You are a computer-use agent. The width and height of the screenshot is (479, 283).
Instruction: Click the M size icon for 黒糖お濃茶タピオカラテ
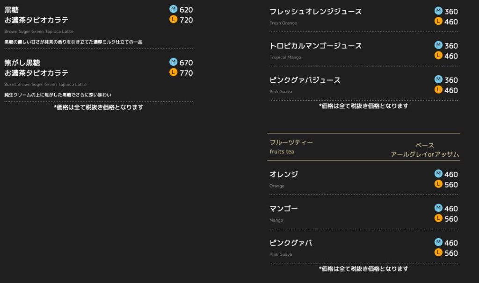173,9
